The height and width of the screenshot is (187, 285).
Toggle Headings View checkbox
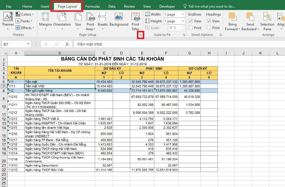209,21
